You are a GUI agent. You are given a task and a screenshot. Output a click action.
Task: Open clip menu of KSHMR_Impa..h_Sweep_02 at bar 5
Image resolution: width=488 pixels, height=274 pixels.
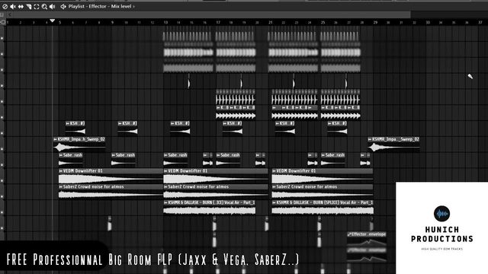coord(56,139)
